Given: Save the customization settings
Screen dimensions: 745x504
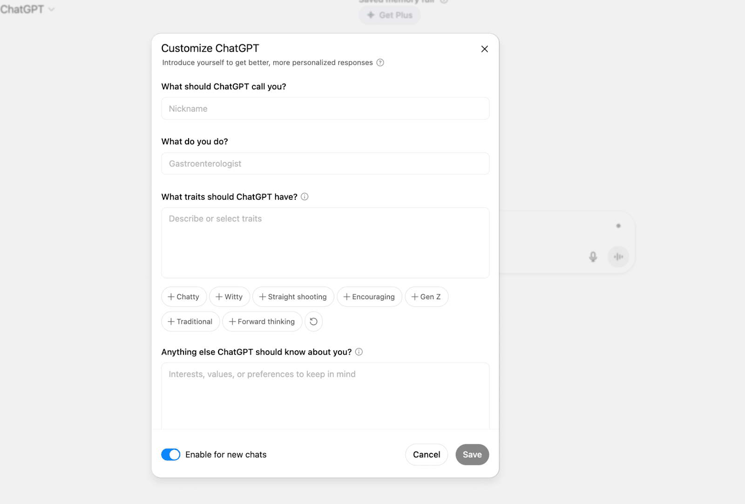Looking at the screenshot, I should click(472, 455).
